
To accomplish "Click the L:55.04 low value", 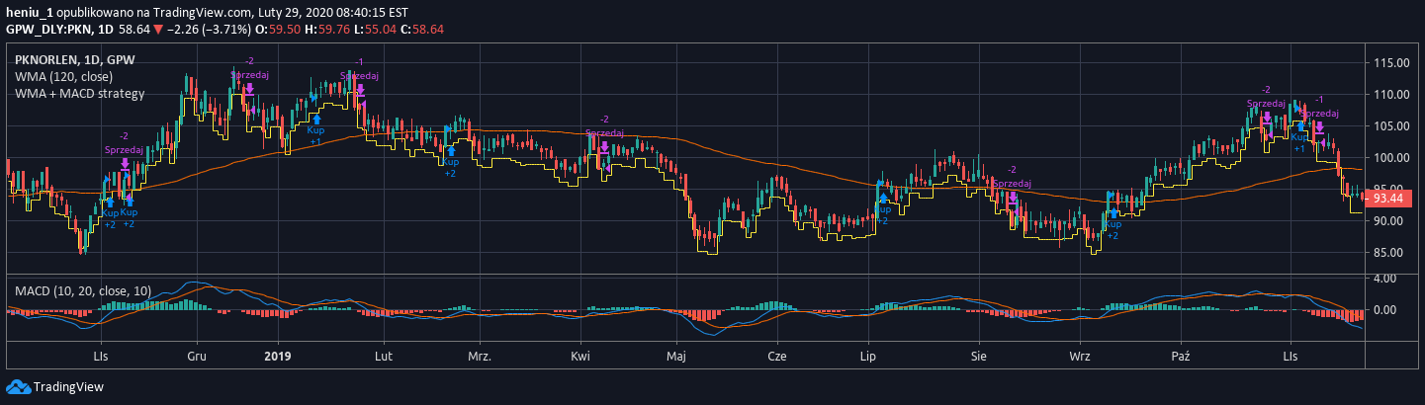I will pos(378,30).
